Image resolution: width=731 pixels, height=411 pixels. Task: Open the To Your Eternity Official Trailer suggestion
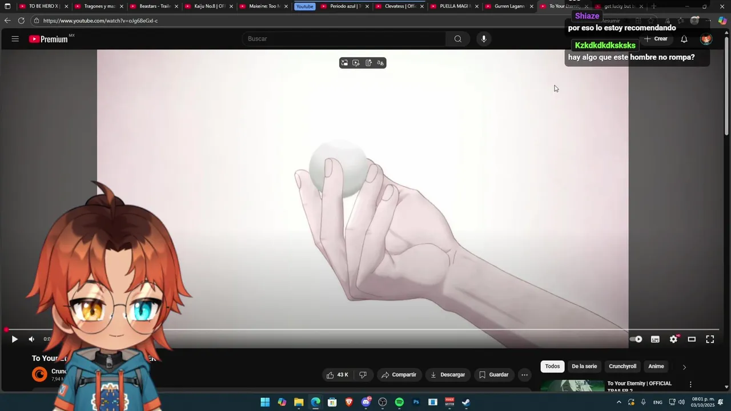click(639, 386)
